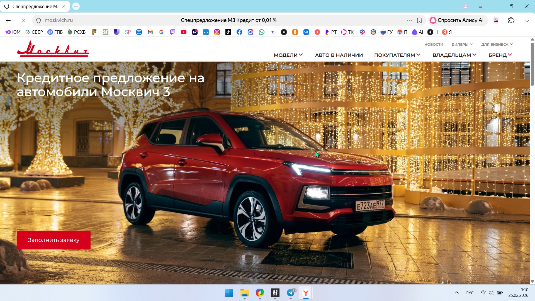The image size is (535, 301).
Task: Open the НОВОСТИ link
Action: 434,44
